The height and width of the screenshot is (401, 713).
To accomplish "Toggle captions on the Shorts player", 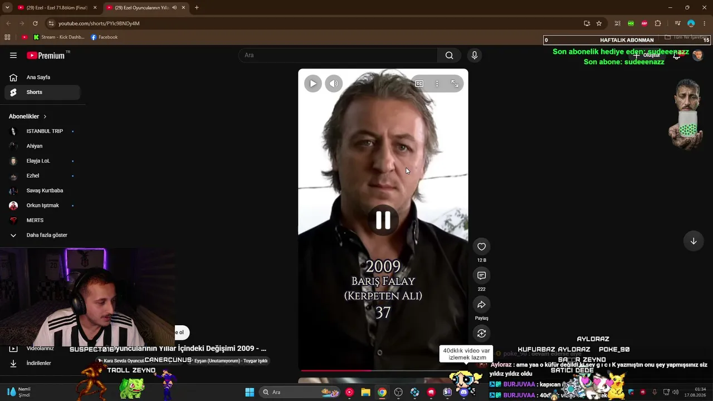I will [419, 84].
